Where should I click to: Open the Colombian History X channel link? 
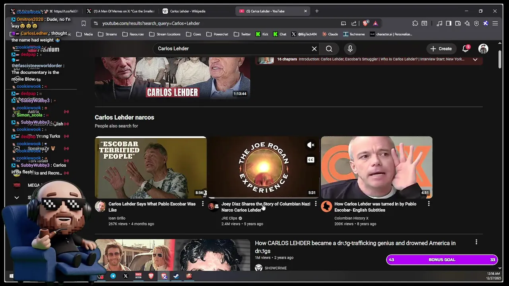point(352,218)
